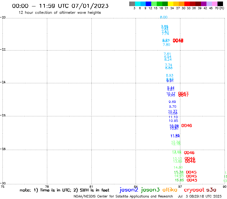Click the jason2 satellite legend label
Viewport: 227px width, 199px height.
(129, 190)
